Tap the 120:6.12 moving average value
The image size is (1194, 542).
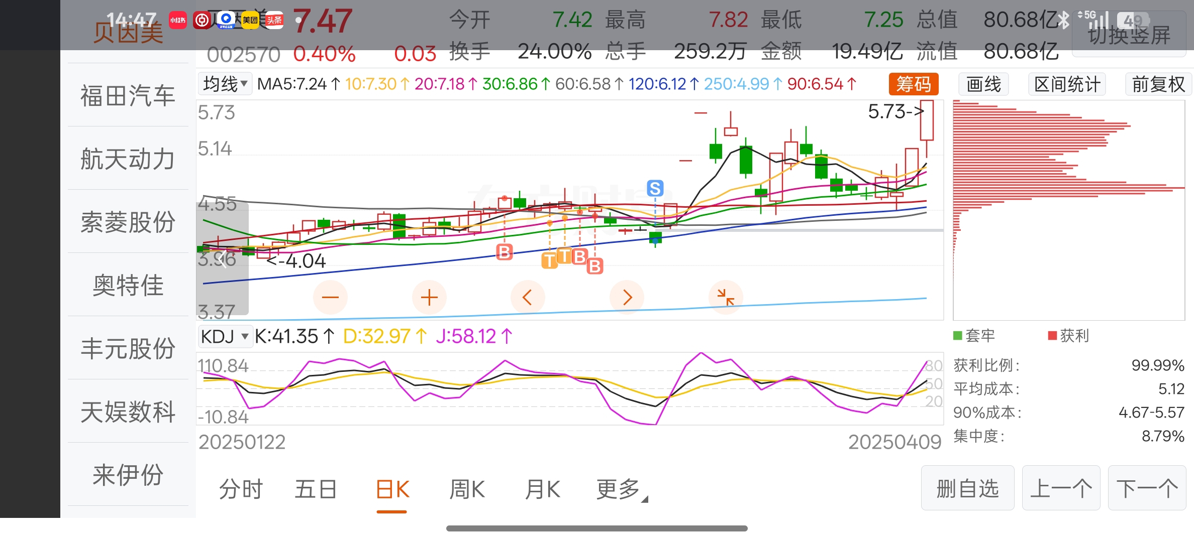point(663,84)
